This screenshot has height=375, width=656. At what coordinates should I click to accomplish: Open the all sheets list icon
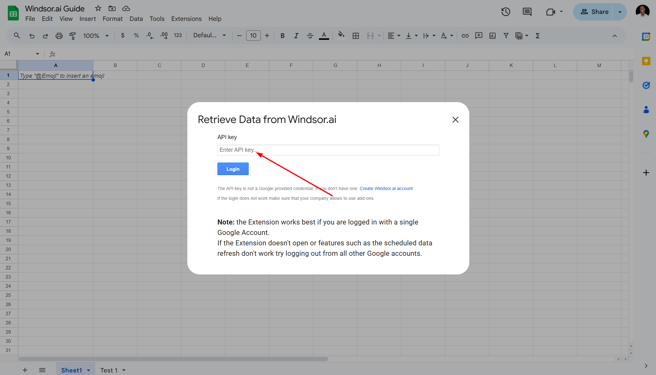[42, 370]
